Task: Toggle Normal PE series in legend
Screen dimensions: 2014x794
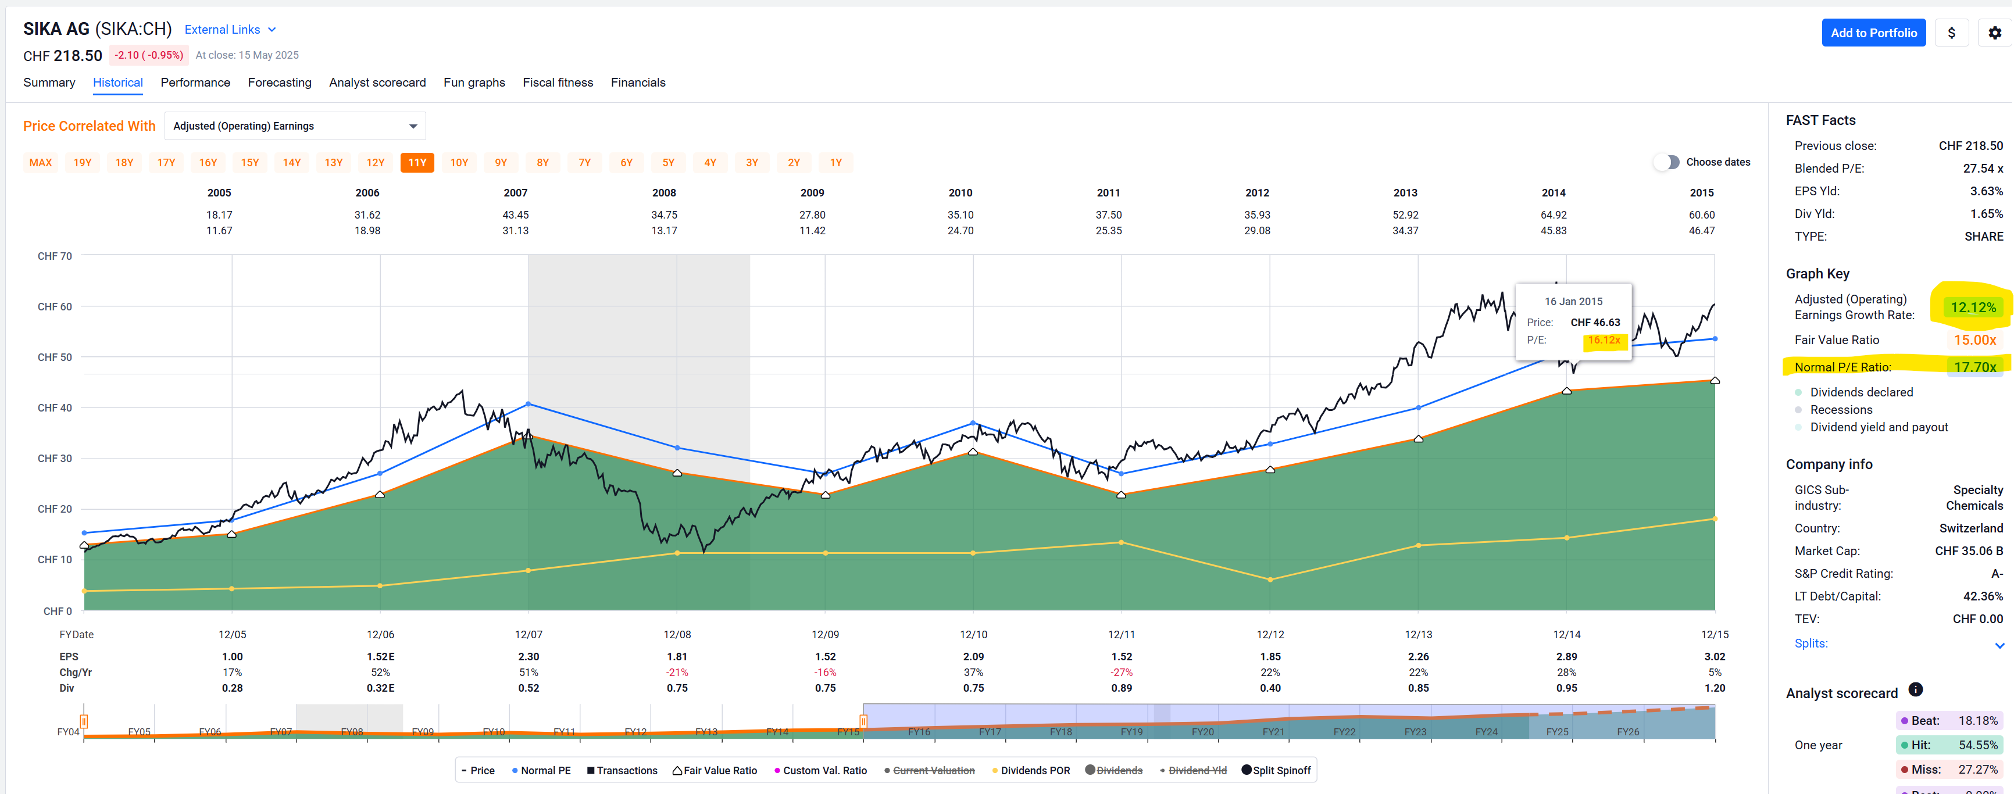Action: click(541, 771)
